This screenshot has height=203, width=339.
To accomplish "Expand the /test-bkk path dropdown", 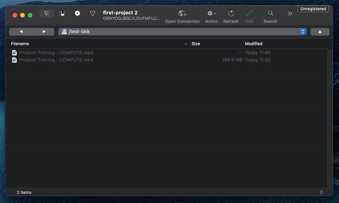I will coord(302,32).
